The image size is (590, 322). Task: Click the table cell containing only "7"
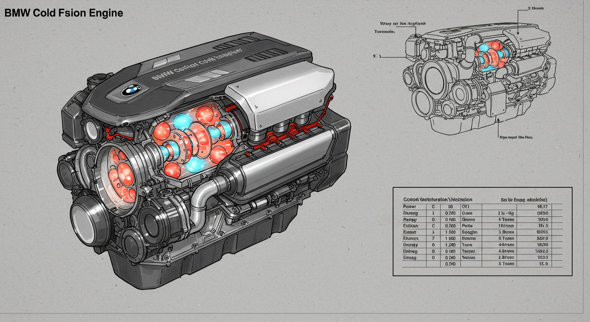[x=433, y=238]
